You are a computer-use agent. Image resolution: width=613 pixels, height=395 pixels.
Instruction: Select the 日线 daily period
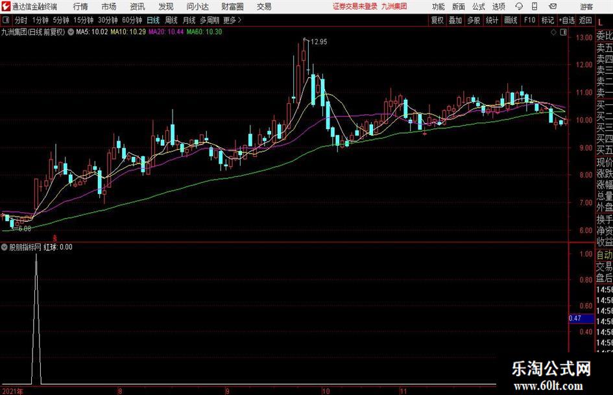(x=153, y=20)
